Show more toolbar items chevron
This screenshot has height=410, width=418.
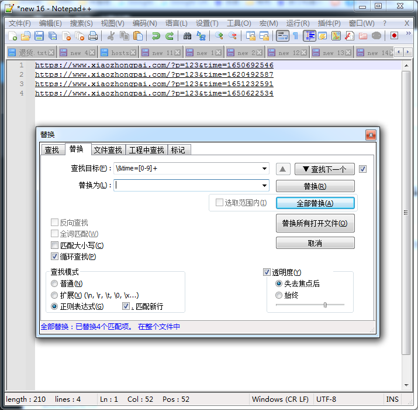(408, 33)
